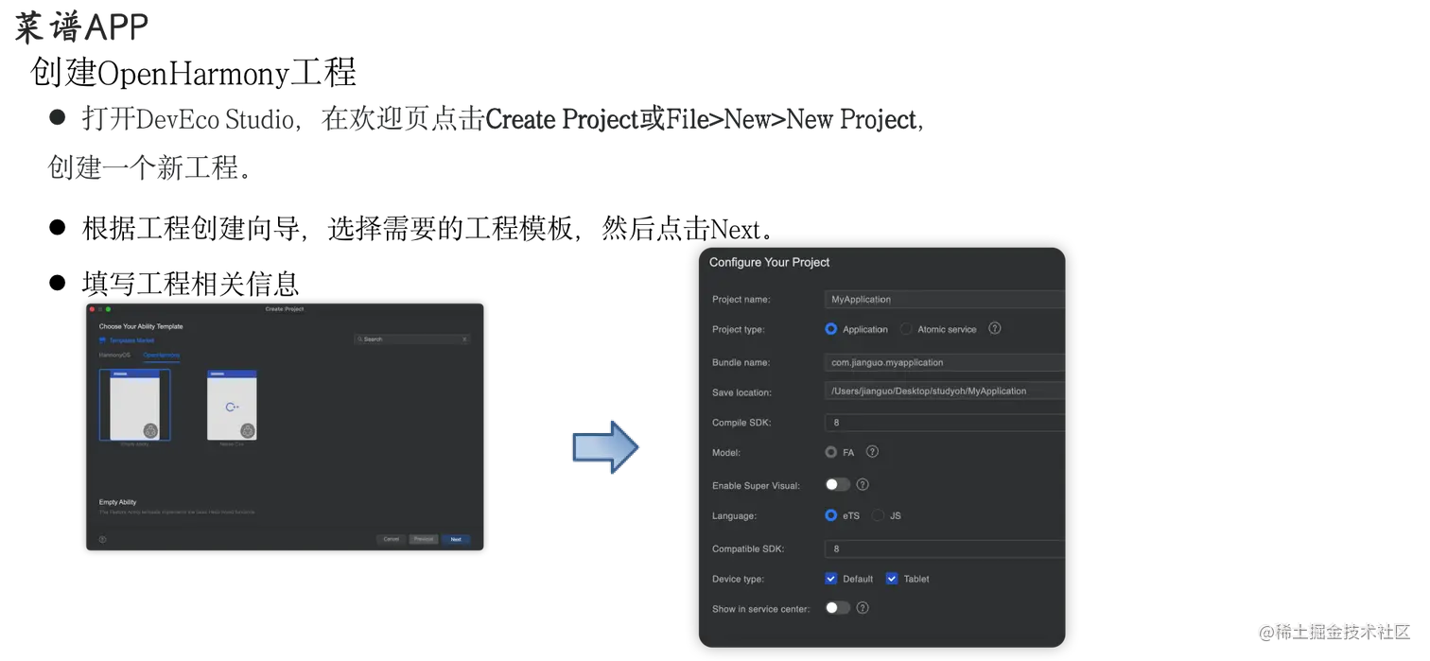This screenshot has width=1430, height=661.
Task: Click the Templates Market store icon
Action: [x=102, y=339]
